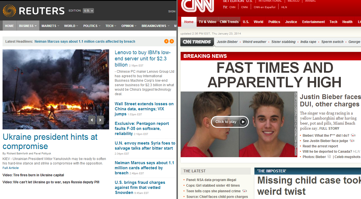This screenshot has height=199, width=361.
Task: Expand the Markets menu on Reuters
Action: (50, 26)
